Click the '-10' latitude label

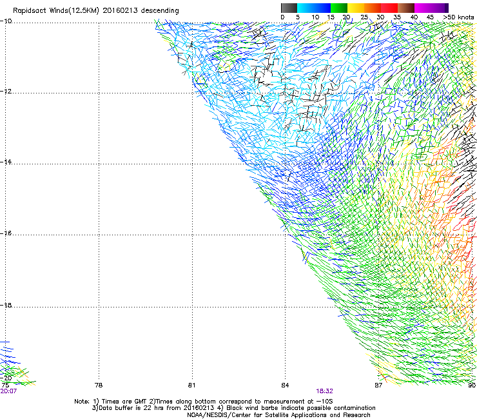click(6, 21)
